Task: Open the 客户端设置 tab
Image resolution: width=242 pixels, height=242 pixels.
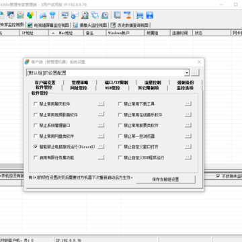Action: pyautogui.click(x=45, y=83)
